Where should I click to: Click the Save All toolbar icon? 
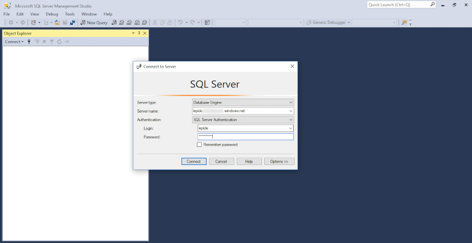click(73, 22)
